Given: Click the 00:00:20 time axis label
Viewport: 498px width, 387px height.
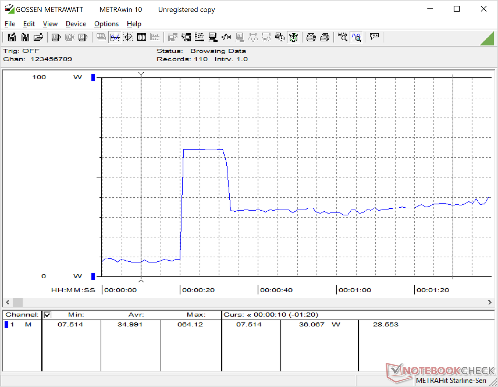Looking at the screenshot, I should [x=198, y=290].
